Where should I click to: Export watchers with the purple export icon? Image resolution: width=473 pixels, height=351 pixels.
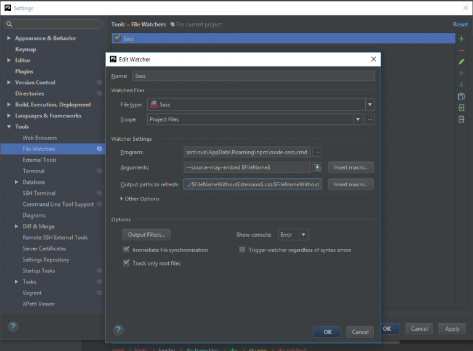coord(461,119)
